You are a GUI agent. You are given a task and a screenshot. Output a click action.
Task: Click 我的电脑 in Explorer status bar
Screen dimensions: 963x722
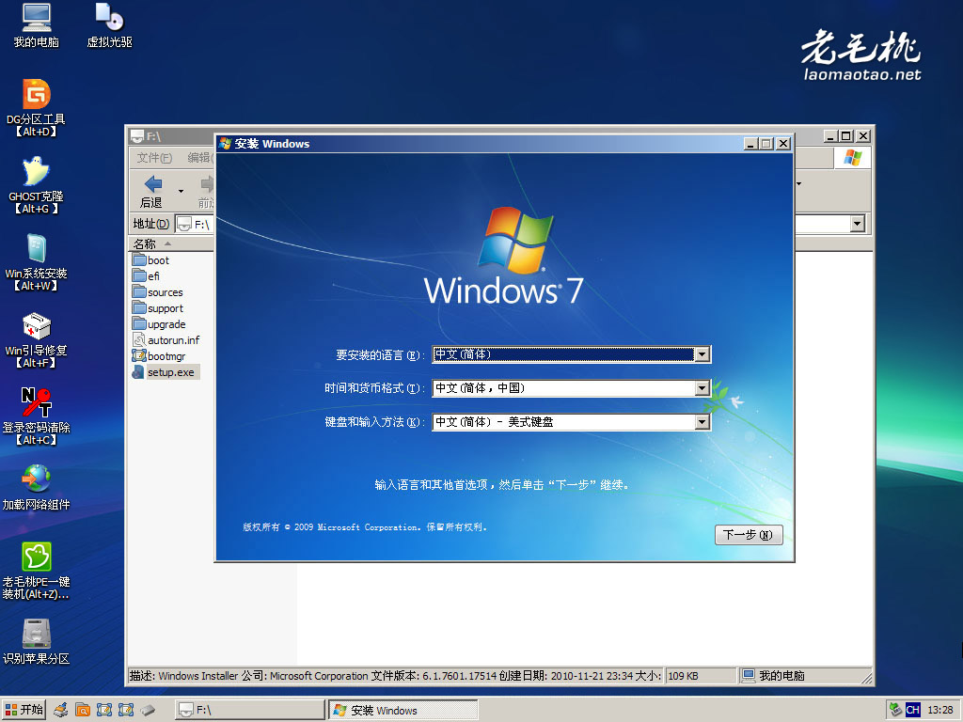[805, 676]
